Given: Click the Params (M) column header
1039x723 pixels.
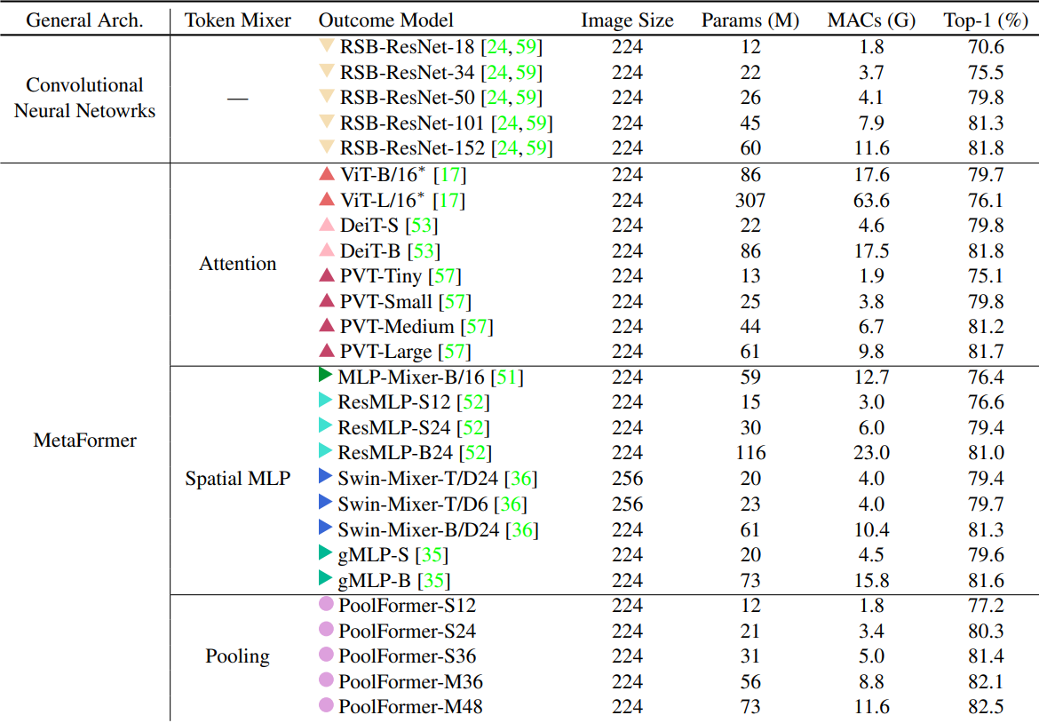Looking at the screenshot, I should pyautogui.click(x=750, y=20).
